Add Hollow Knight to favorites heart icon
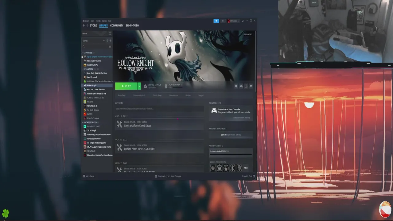This screenshot has height=221, width=393. (x=251, y=86)
